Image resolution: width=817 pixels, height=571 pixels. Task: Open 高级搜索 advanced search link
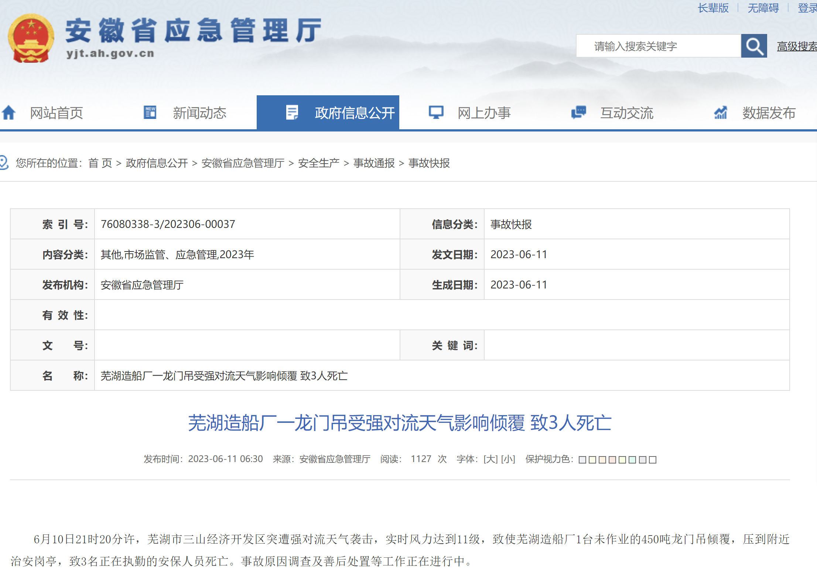[x=796, y=47]
